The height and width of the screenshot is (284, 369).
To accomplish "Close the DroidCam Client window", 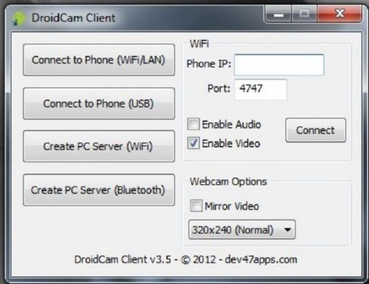I will pos(339,14).
